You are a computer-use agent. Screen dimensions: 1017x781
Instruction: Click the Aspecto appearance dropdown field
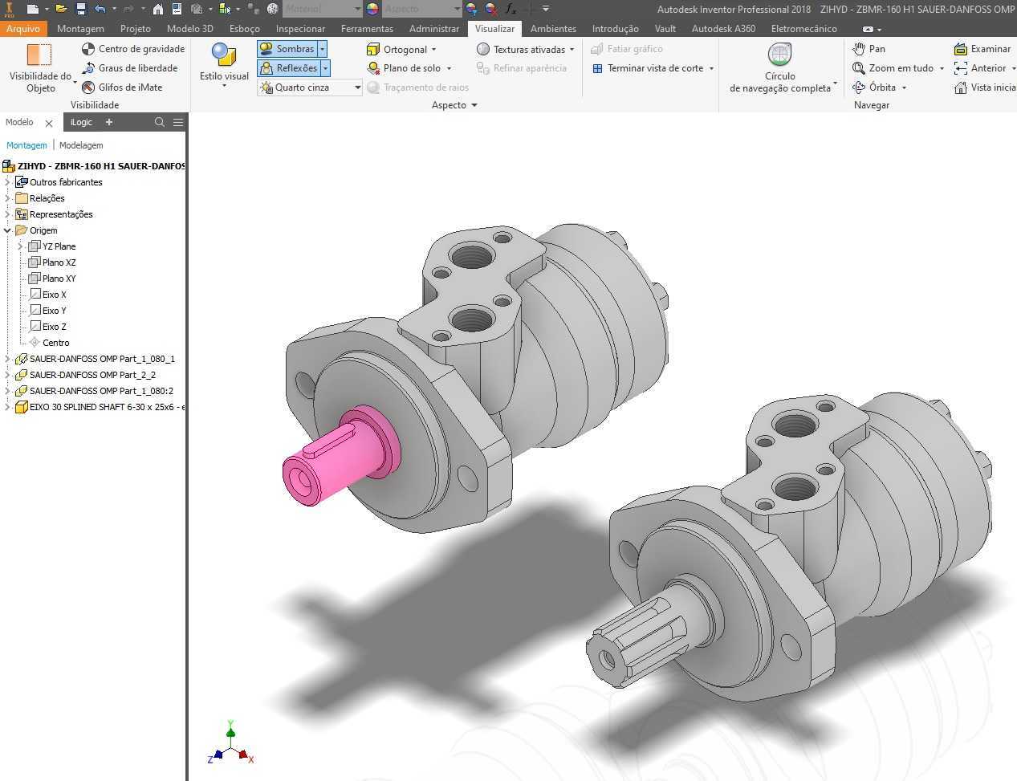pyautogui.click(x=421, y=9)
